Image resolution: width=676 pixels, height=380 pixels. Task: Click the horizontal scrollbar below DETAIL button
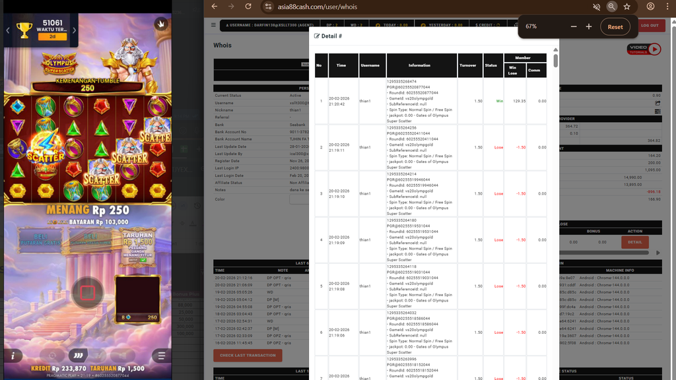click(605, 253)
